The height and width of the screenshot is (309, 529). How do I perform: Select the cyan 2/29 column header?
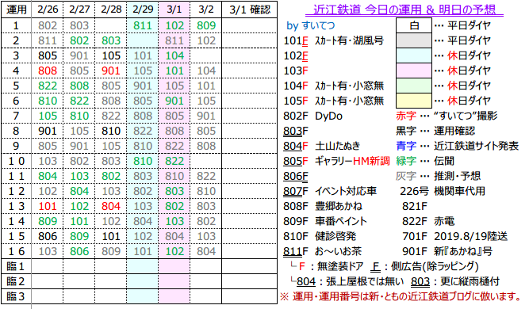[x=143, y=10]
